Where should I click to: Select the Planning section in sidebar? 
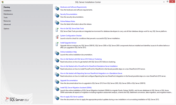[x=7, y=7]
